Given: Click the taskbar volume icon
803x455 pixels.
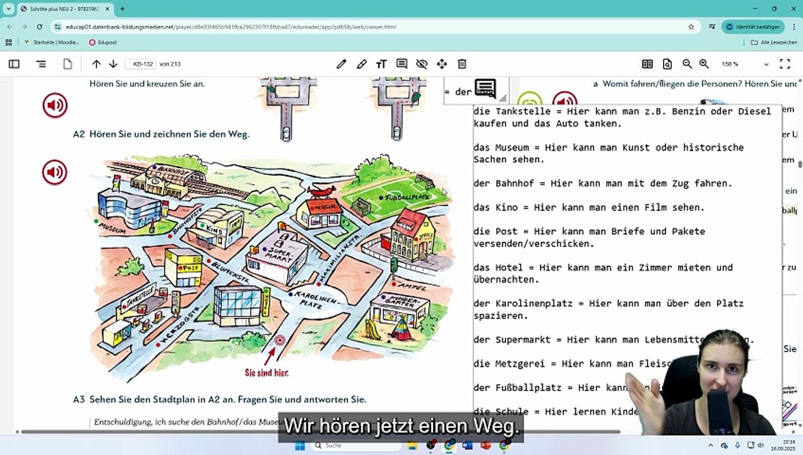Looking at the screenshot, I should [761, 446].
